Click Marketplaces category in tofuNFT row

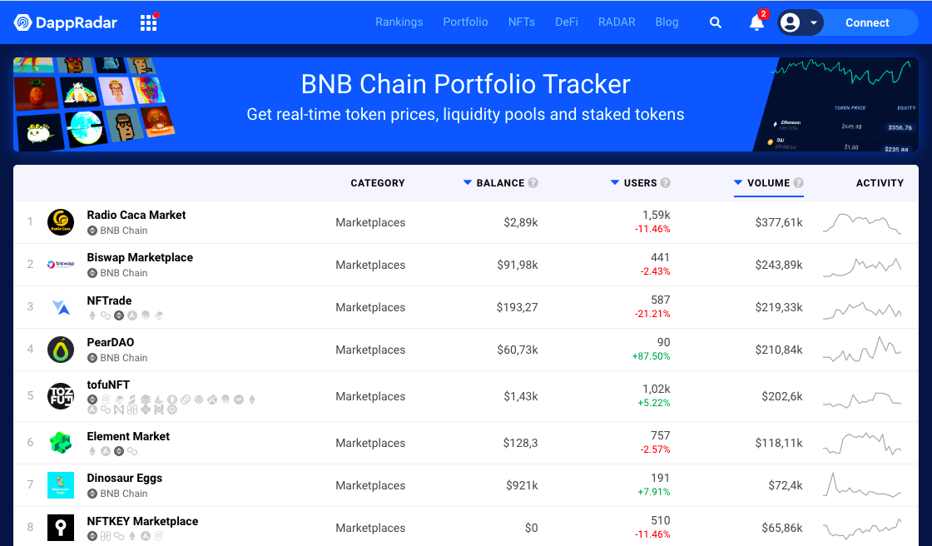click(370, 396)
